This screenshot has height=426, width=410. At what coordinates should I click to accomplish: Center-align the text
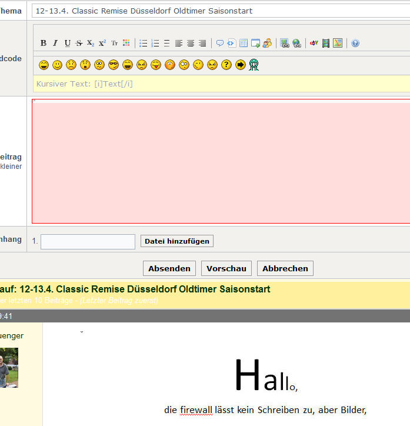pos(191,43)
